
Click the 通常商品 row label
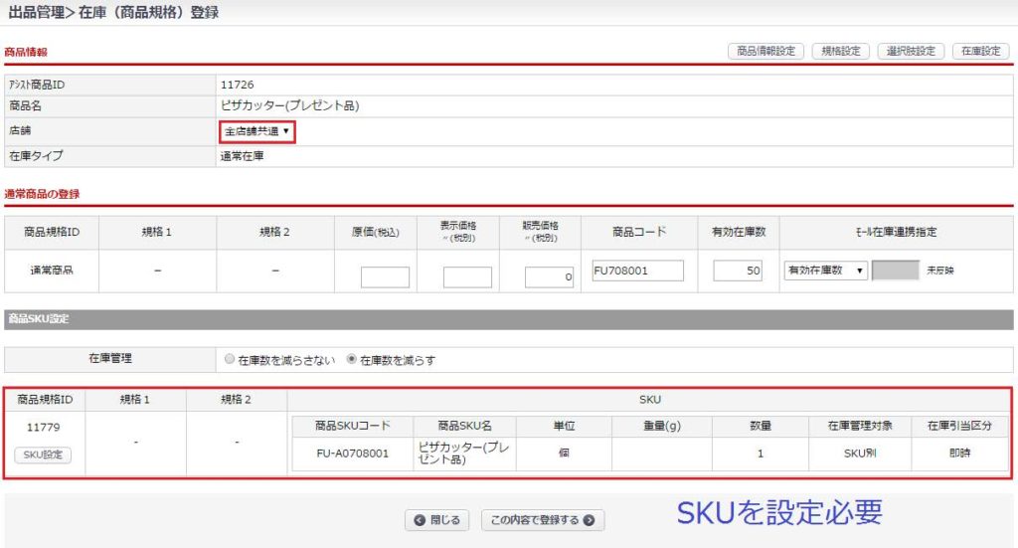[52, 271]
